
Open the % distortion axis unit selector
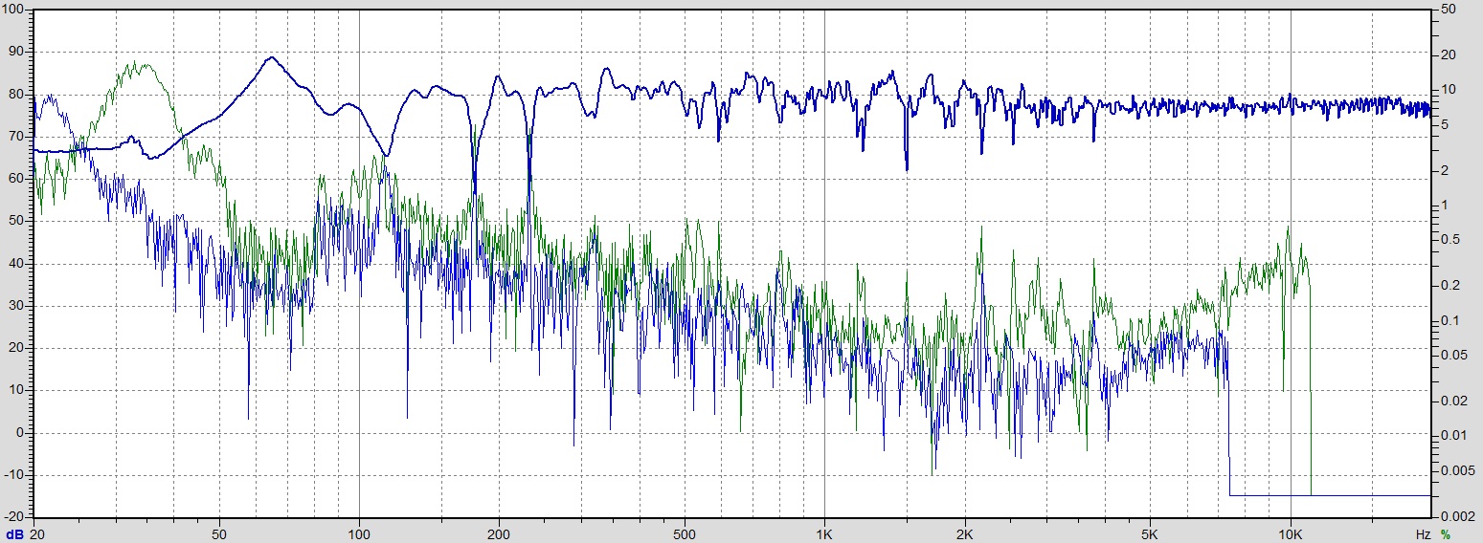pos(1446,533)
